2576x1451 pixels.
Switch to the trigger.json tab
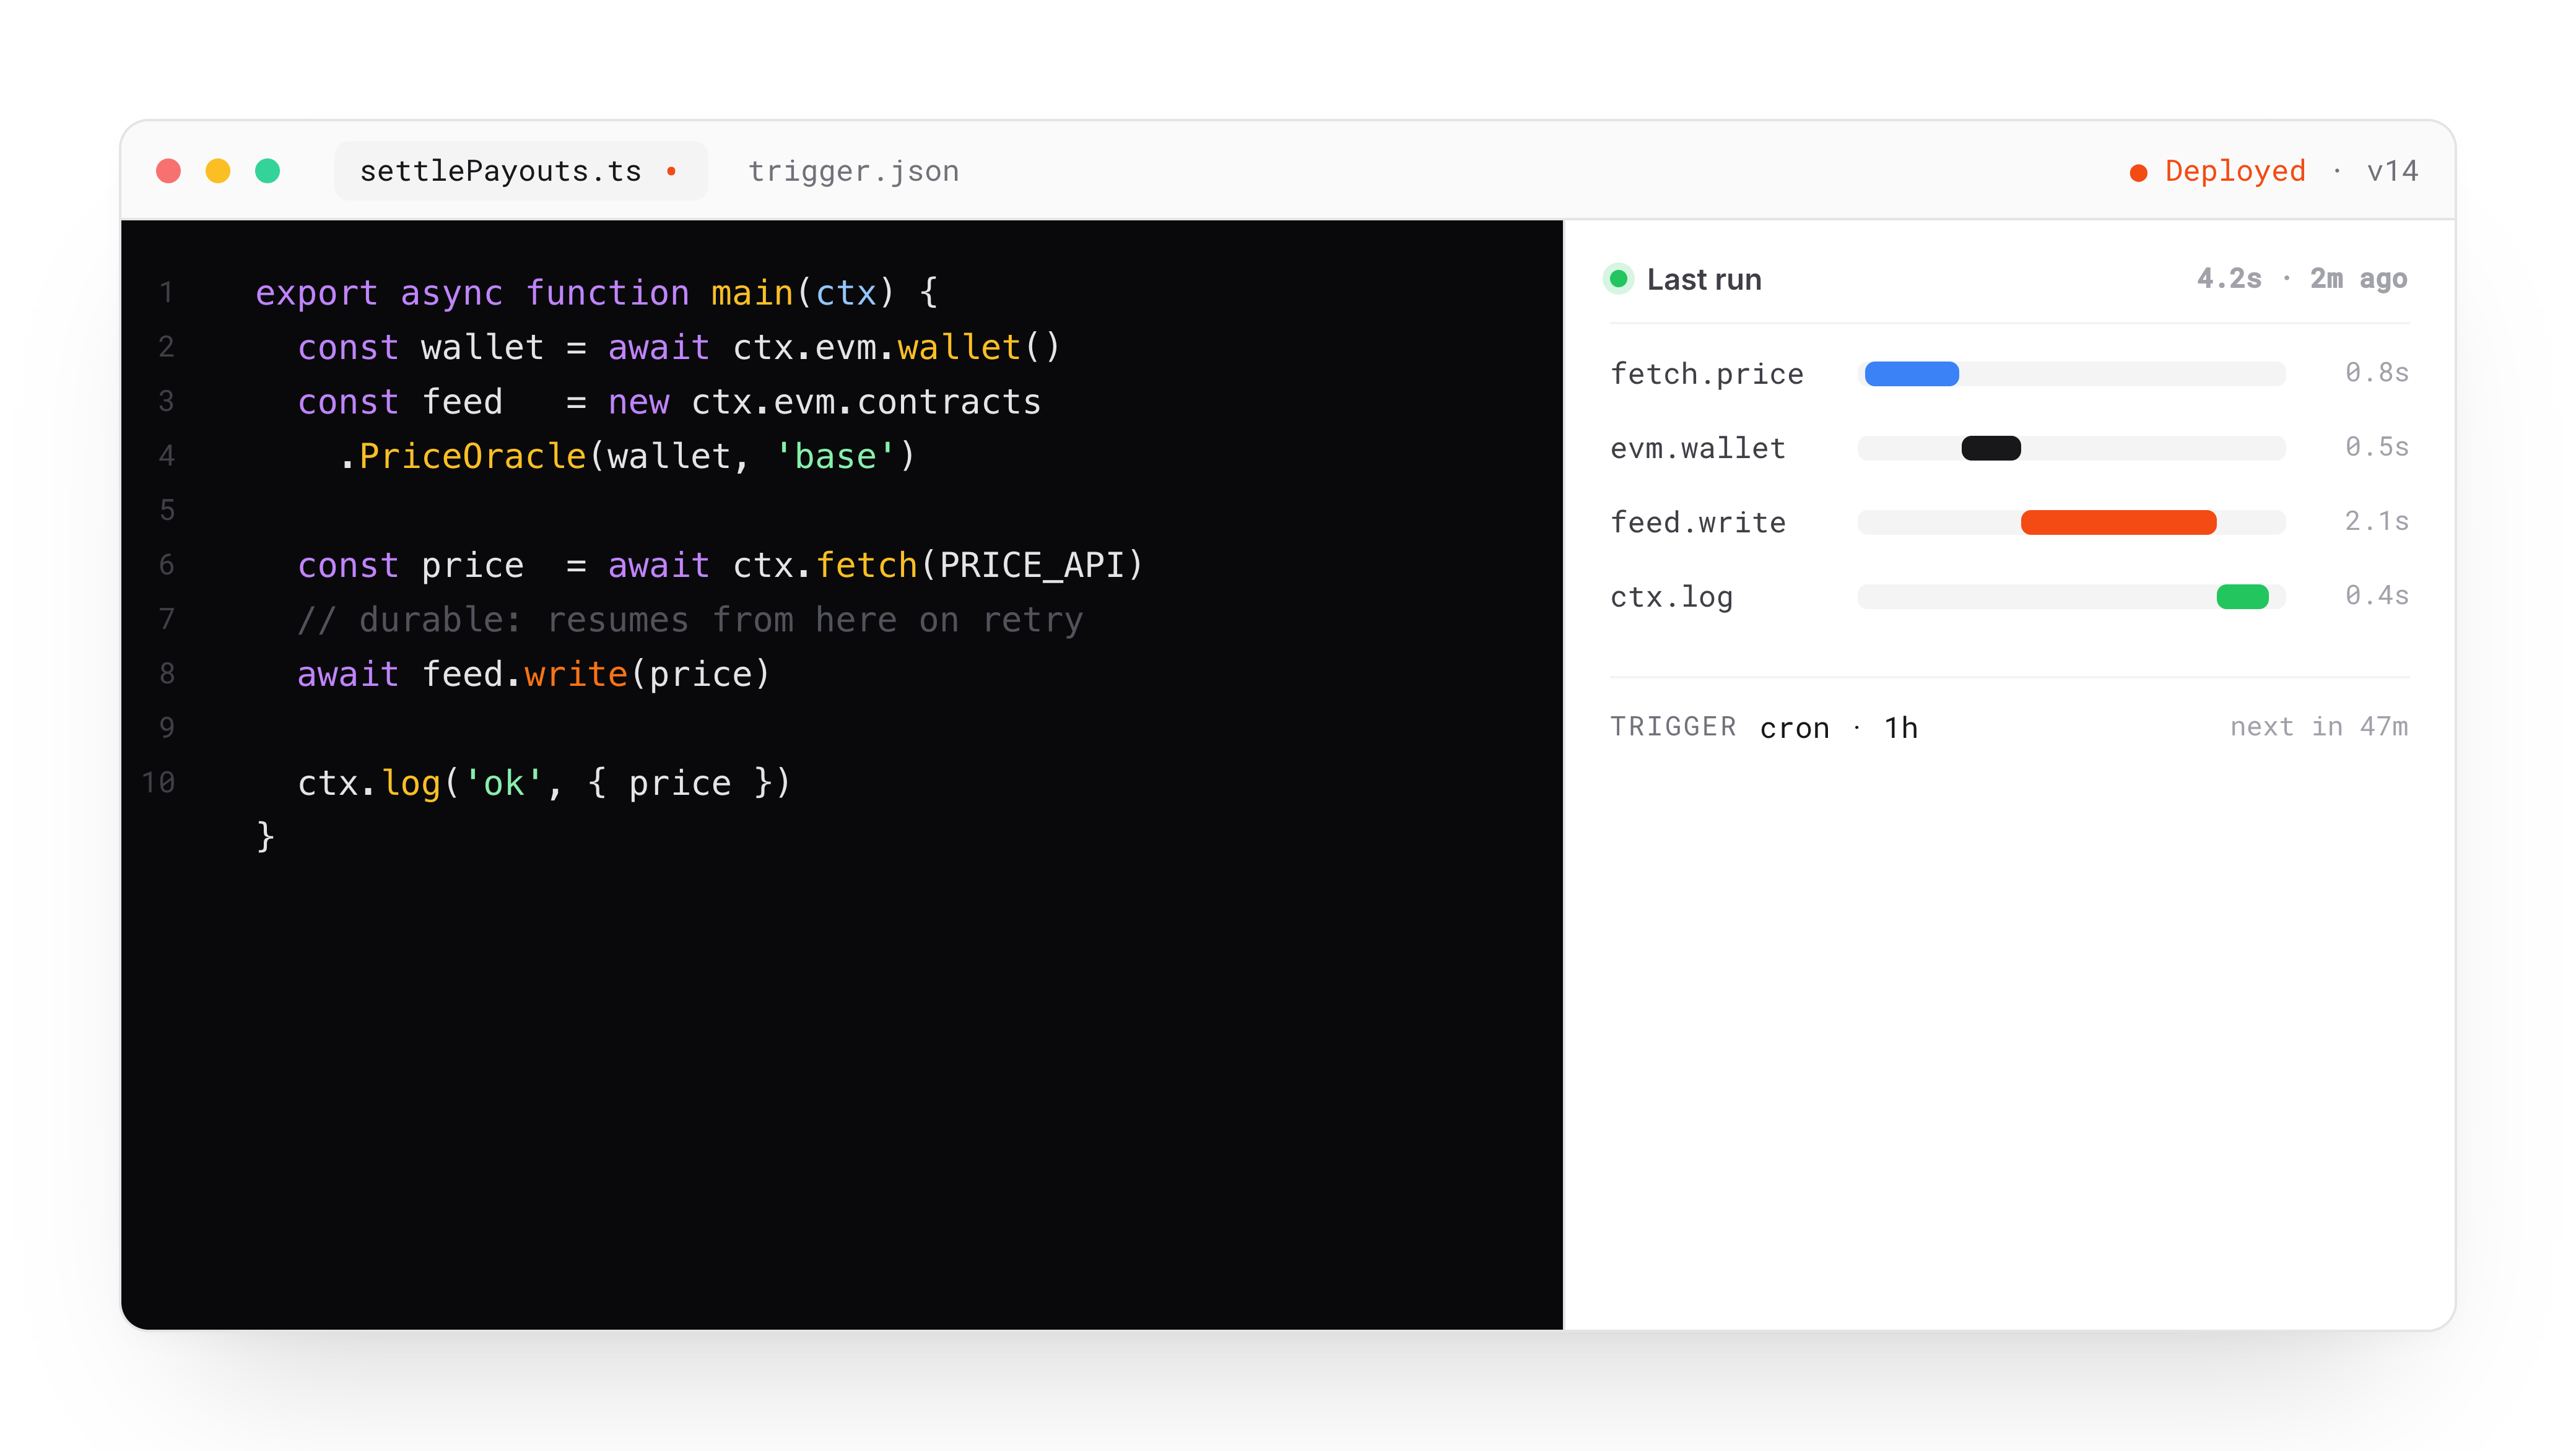coord(853,171)
